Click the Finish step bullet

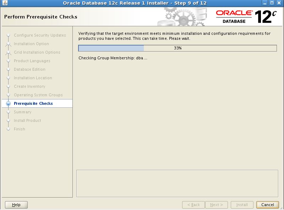coord(8,129)
